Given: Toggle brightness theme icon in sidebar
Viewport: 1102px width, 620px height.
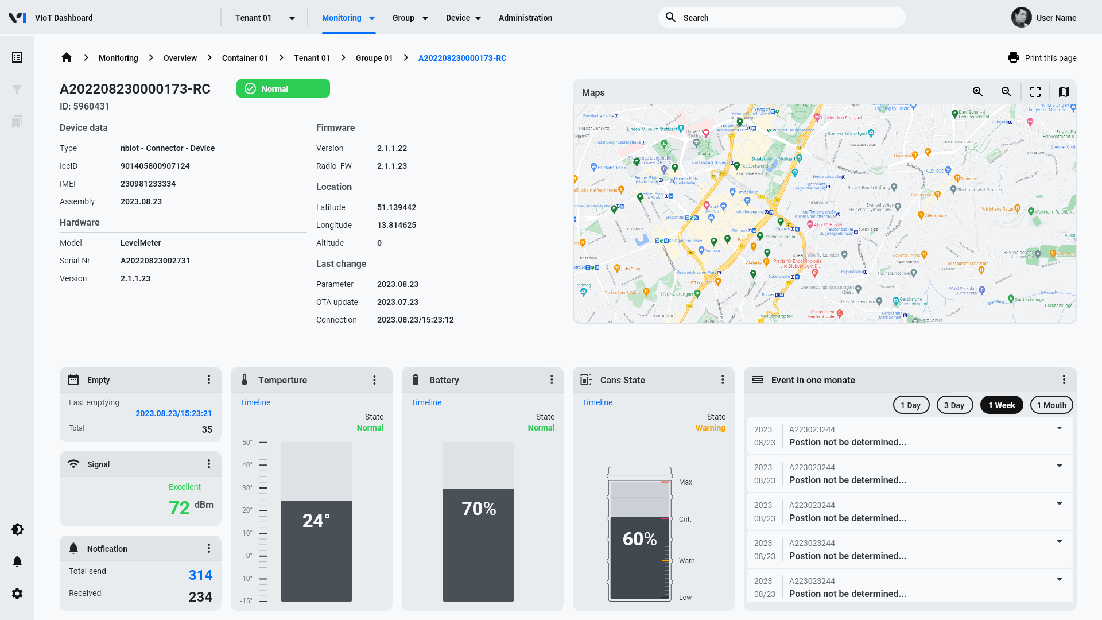Looking at the screenshot, I should [x=17, y=529].
